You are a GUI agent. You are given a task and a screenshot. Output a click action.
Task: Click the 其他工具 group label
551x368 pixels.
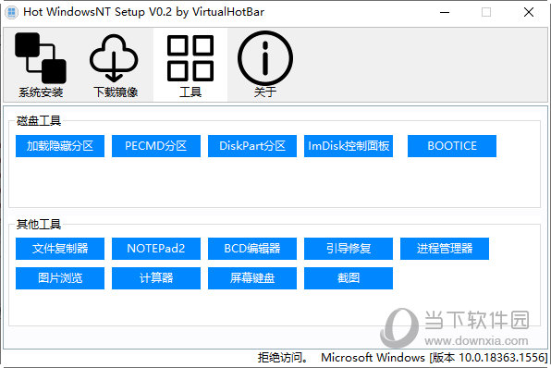tap(39, 224)
